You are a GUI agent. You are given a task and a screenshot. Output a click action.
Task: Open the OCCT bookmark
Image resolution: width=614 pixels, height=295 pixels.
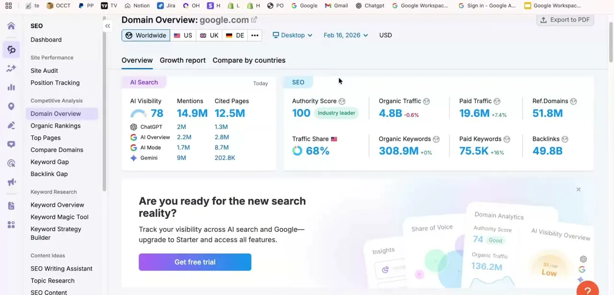point(58,6)
